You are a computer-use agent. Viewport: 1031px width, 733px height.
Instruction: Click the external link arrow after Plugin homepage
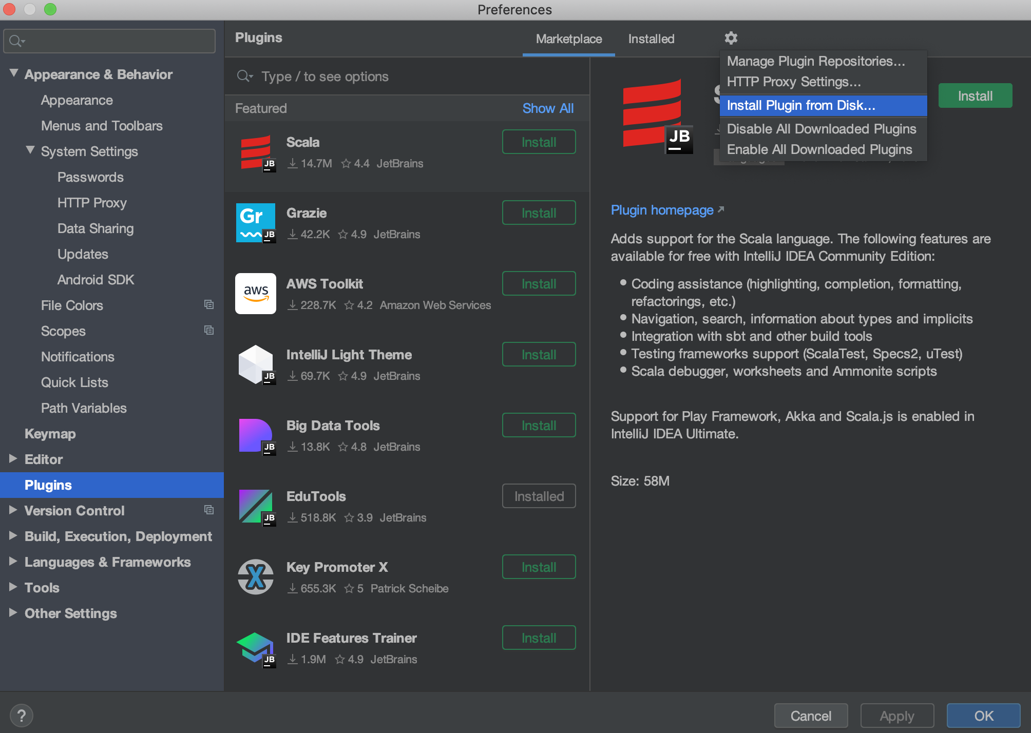(720, 209)
